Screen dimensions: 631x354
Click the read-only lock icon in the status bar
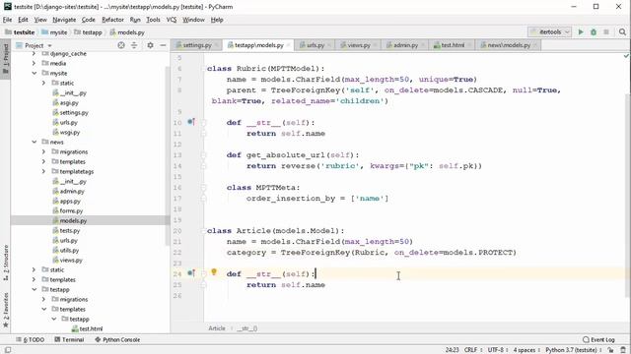[611, 350]
